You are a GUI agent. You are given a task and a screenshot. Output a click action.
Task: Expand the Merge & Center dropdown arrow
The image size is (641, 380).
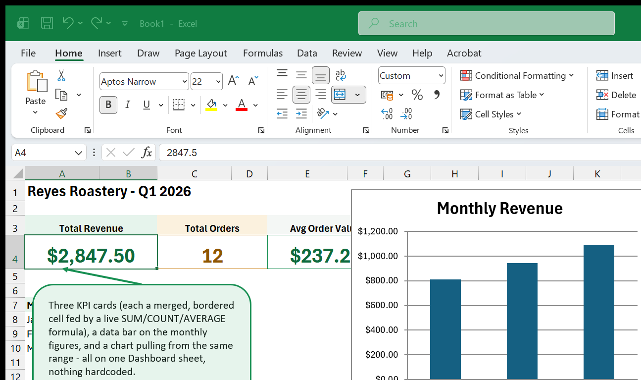357,94
